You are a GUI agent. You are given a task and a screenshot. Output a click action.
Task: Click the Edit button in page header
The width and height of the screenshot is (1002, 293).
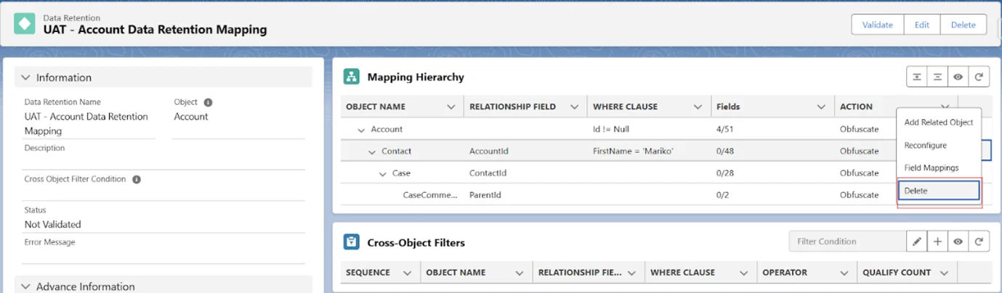pos(921,25)
